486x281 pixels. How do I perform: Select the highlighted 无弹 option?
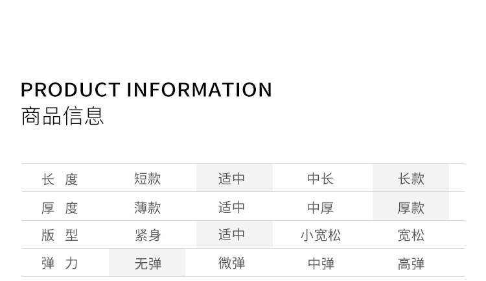pyautogui.click(x=147, y=263)
